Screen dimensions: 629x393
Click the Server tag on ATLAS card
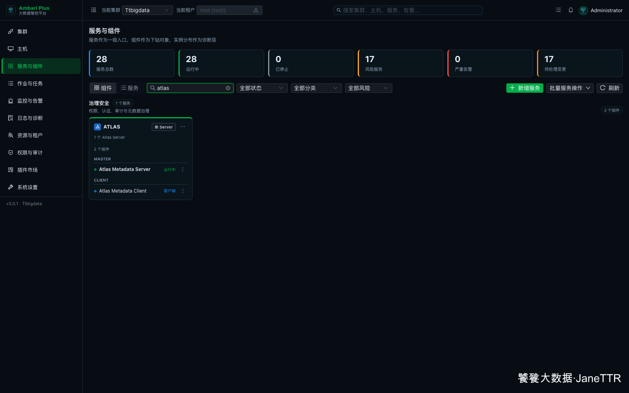[164, 127]
